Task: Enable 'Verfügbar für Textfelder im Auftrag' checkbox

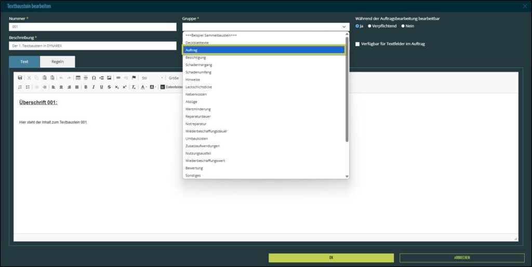Action: 357,44
